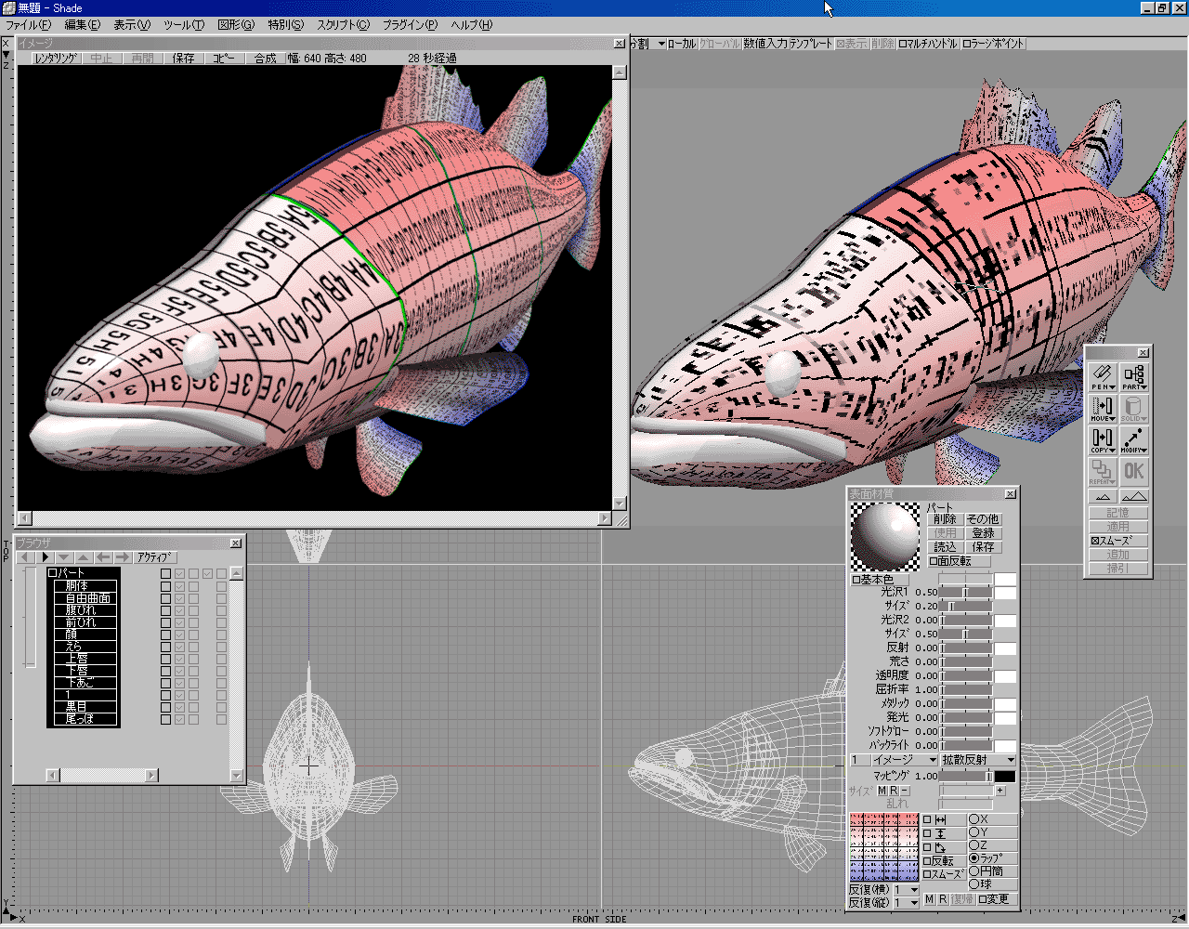This screenshot has width=1189, height=929.
Task: Open the ファイル(F) menu
Action: click(29, 25)
